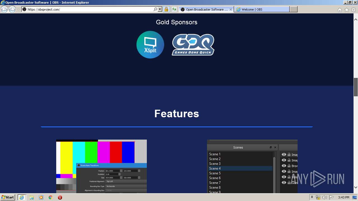Click the page scrollbar up arrow
The height and width of the screenshot is (201, 358).
pos(356,20)
